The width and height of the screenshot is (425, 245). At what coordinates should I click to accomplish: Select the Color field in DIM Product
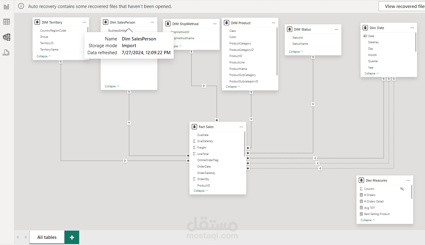coord(233,37)
